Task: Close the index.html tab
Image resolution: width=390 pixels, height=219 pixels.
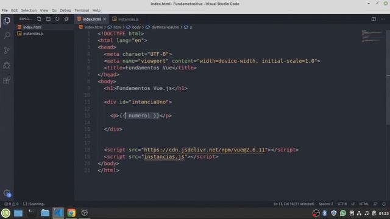Action: coord(104,19)
